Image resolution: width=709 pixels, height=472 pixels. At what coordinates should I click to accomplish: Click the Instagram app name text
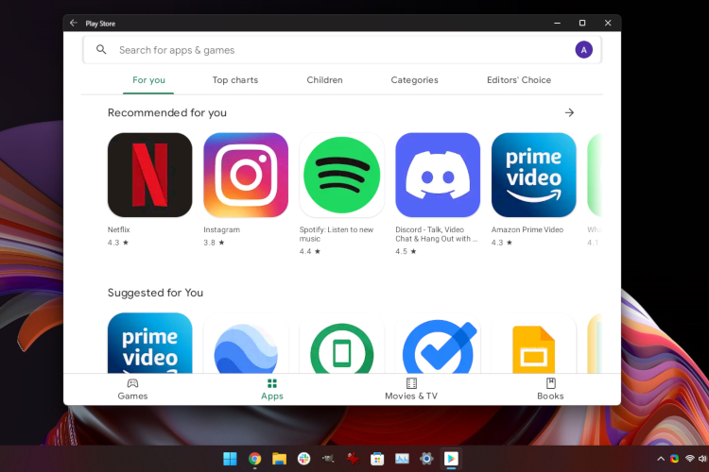click(221, 229)
